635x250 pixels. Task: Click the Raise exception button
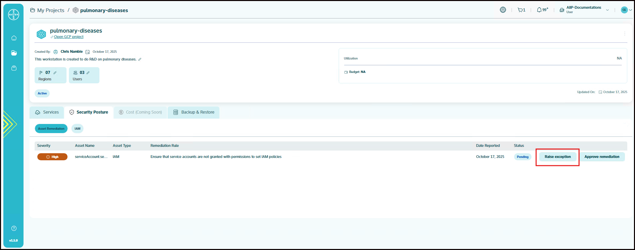point(557,157)
